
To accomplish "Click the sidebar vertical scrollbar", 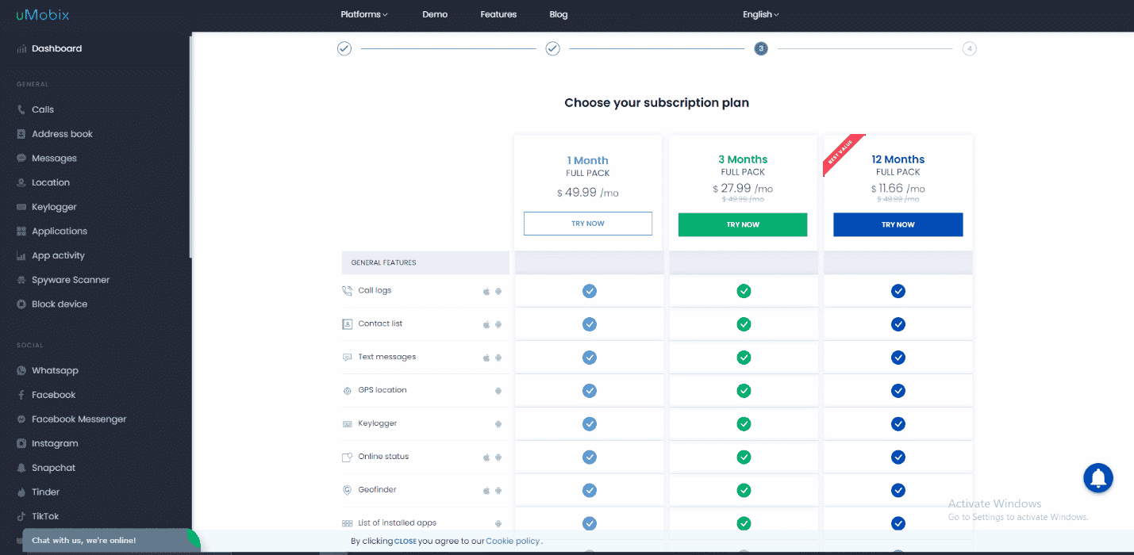I will 190,147.
